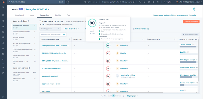Open the Data management database icon in sidebar
The width and height of the screenshot is (203, 99).
(3, 54)
